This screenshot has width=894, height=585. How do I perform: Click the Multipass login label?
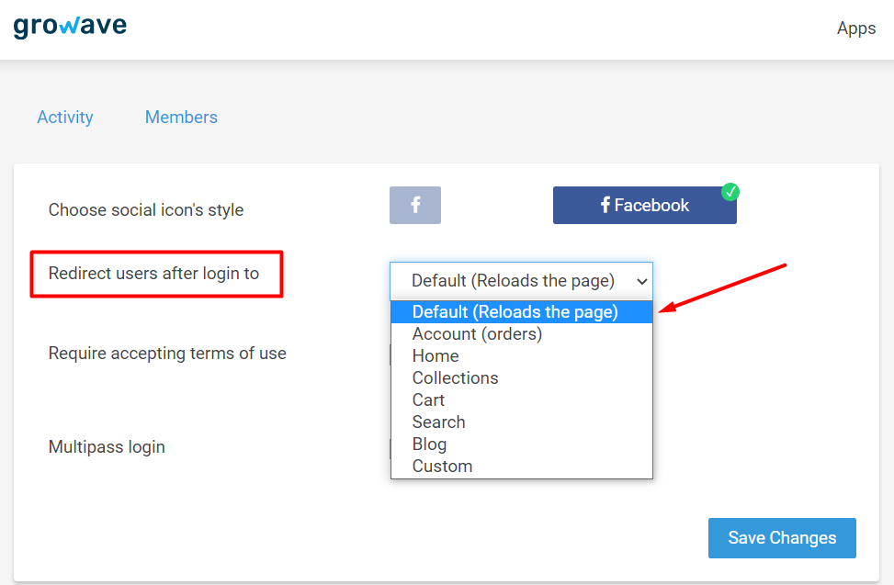coord(107,446)
